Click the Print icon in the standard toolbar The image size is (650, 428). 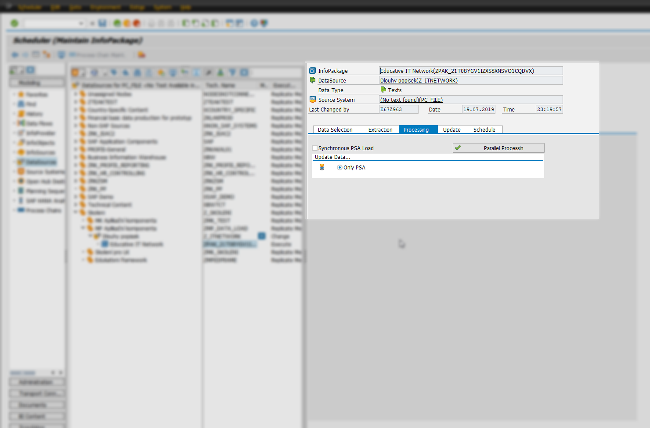click(x=152, y=23)
